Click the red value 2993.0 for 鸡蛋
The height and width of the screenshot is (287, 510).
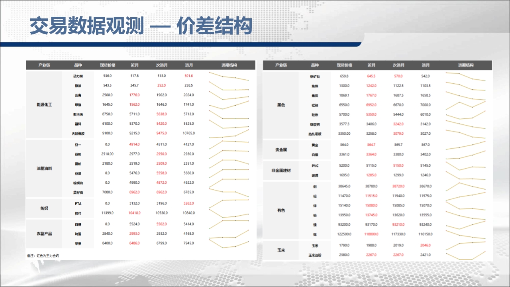(134, 234)
